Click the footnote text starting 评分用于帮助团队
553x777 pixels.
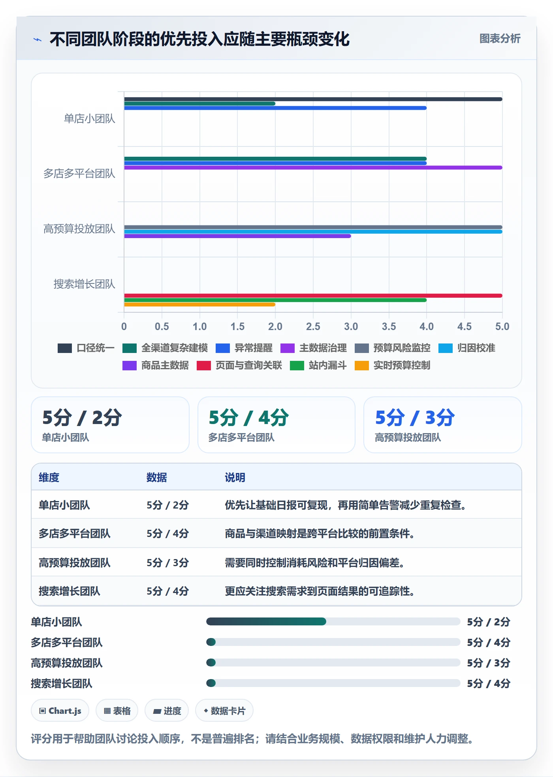(x=253, y=738)
